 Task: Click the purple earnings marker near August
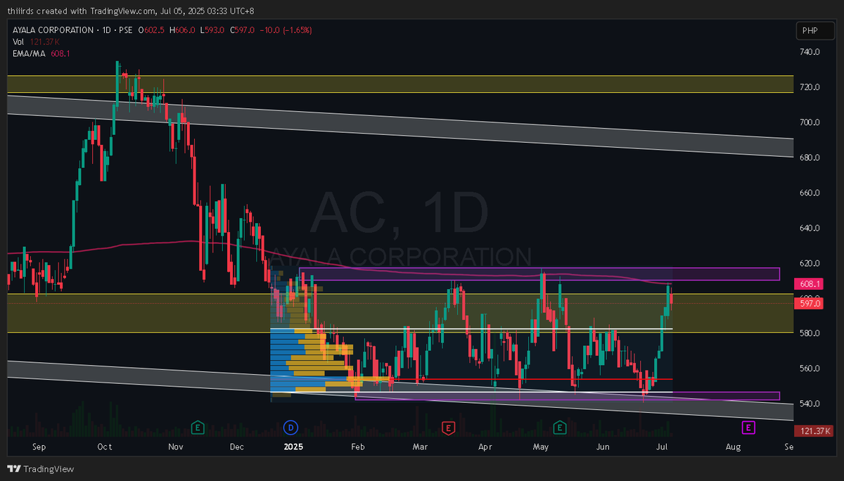[x=749, y=427]
